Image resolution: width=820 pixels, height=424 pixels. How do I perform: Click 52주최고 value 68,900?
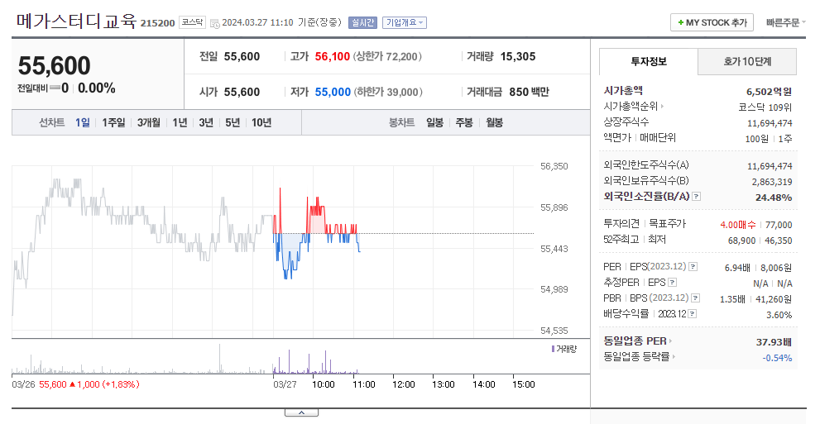(x=741, y=241)
